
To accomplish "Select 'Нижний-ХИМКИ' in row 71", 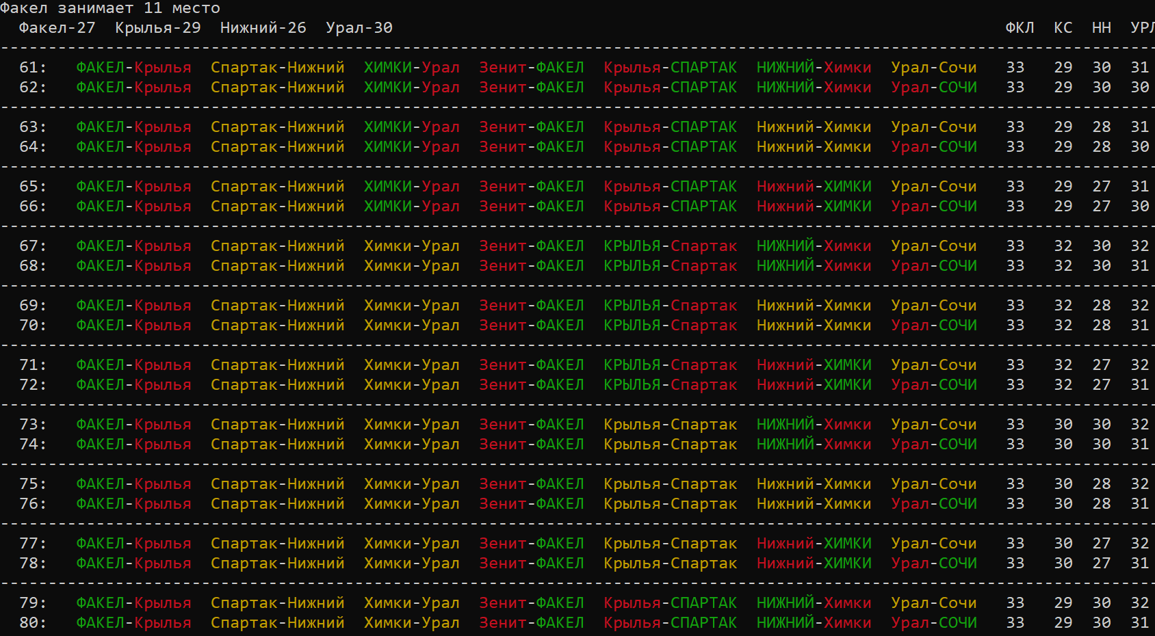I will point(814,365).
